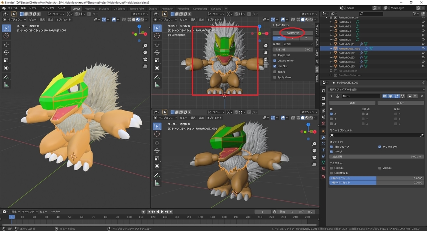Click the zoom magnifier in left viewport
The image size is (427, 231).
pos(145,46)
